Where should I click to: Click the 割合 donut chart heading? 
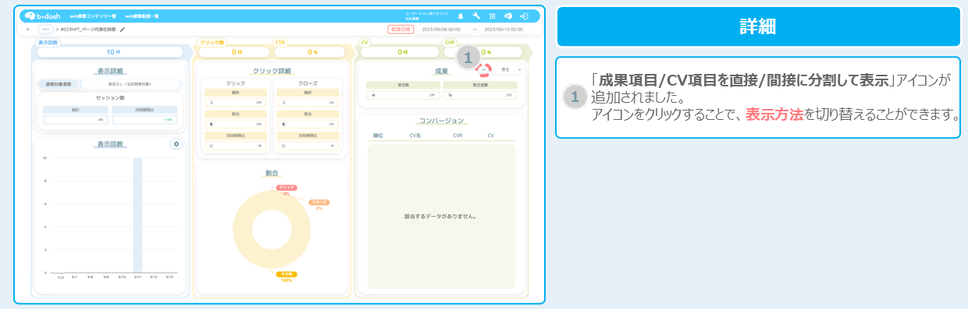[x=271, y=173]
